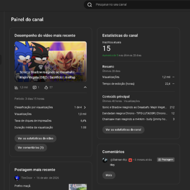This screenshot has height=190, width=190.
Task: Open the latest post image thumbnail
Action: click(78, 187)
